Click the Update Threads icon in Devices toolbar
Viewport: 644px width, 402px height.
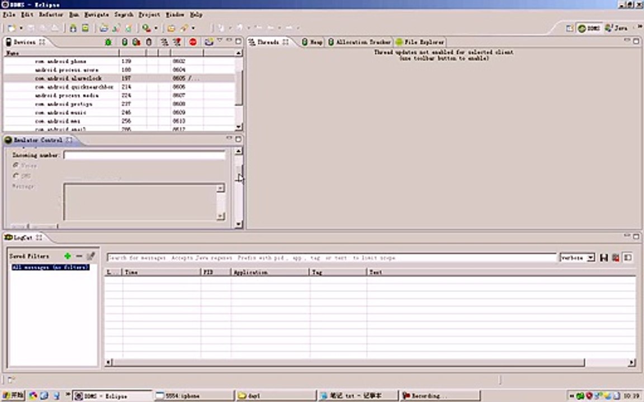(164, 42)
